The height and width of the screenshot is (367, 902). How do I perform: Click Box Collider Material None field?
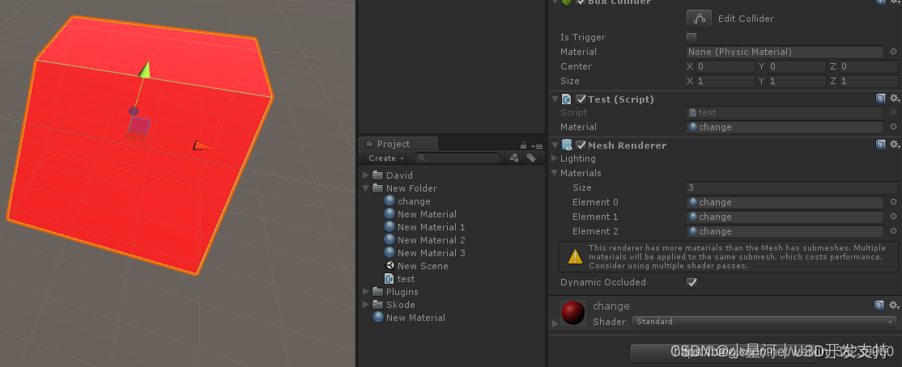pos(785,52)
